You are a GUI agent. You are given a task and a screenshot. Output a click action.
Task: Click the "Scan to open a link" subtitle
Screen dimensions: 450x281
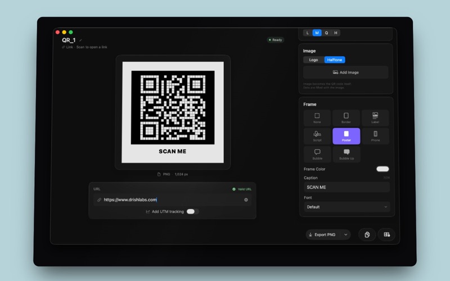(92, 47)
